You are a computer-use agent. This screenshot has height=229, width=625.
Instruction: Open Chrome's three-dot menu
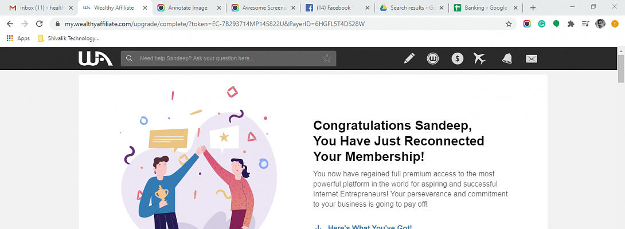coord(615,24)
